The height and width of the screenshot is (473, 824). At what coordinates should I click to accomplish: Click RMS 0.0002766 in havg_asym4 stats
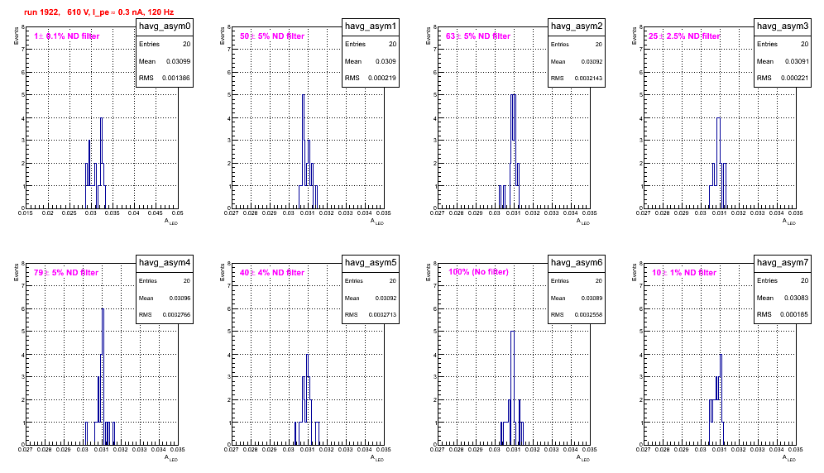(x=165, y=315)
